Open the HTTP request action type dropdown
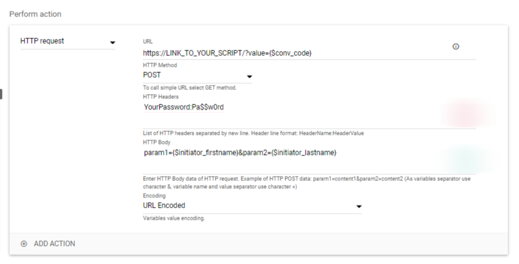519x264 pixels. tap(68, 42)
